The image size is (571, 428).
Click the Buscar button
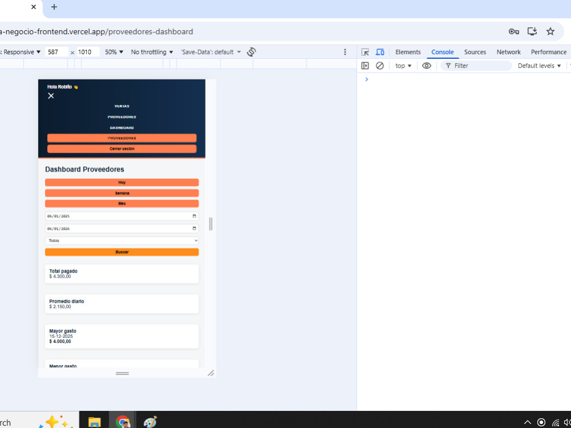(x=122, y=252)
